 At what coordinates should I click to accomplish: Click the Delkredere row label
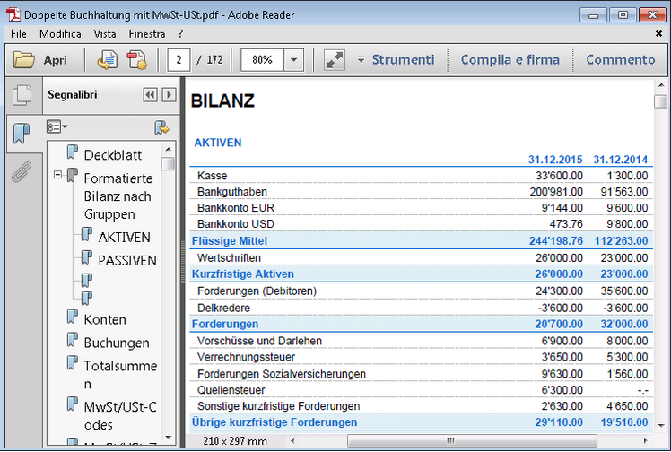coord(223,308)
